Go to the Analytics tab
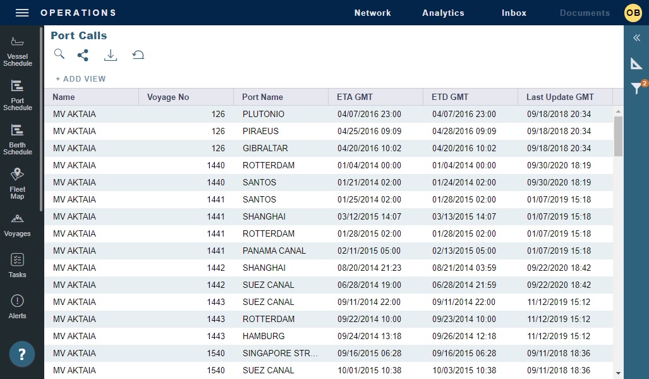 coord(443,13)
